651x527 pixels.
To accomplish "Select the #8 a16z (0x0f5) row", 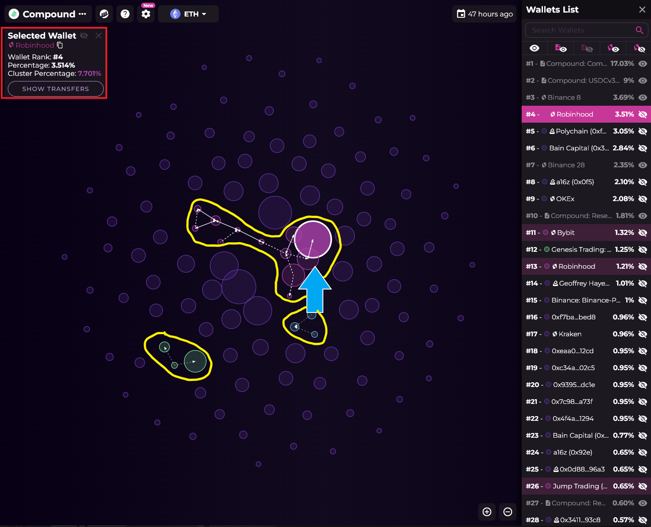I will [x=586, y=182].
